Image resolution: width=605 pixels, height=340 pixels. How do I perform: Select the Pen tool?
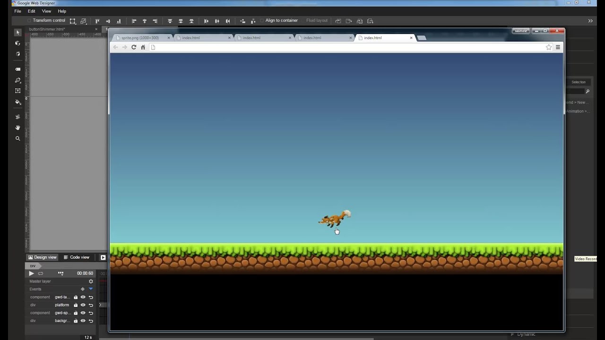click(x=18, y=80)
